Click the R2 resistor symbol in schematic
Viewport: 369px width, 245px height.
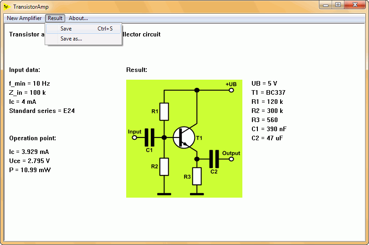(164, 167)
